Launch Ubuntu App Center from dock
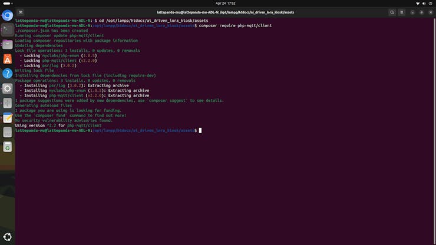 click(8, 59)
